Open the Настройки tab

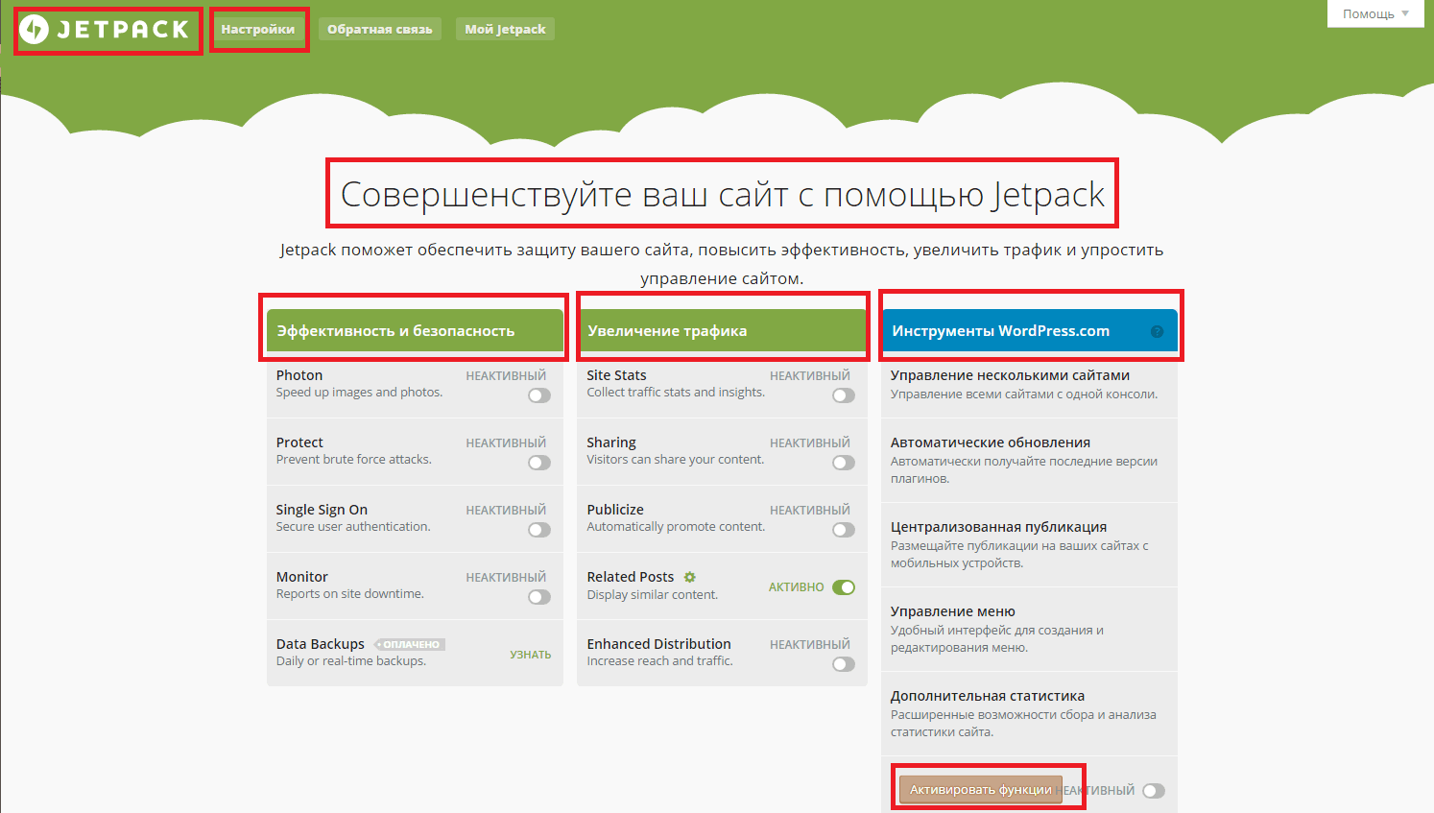point(258,30)
